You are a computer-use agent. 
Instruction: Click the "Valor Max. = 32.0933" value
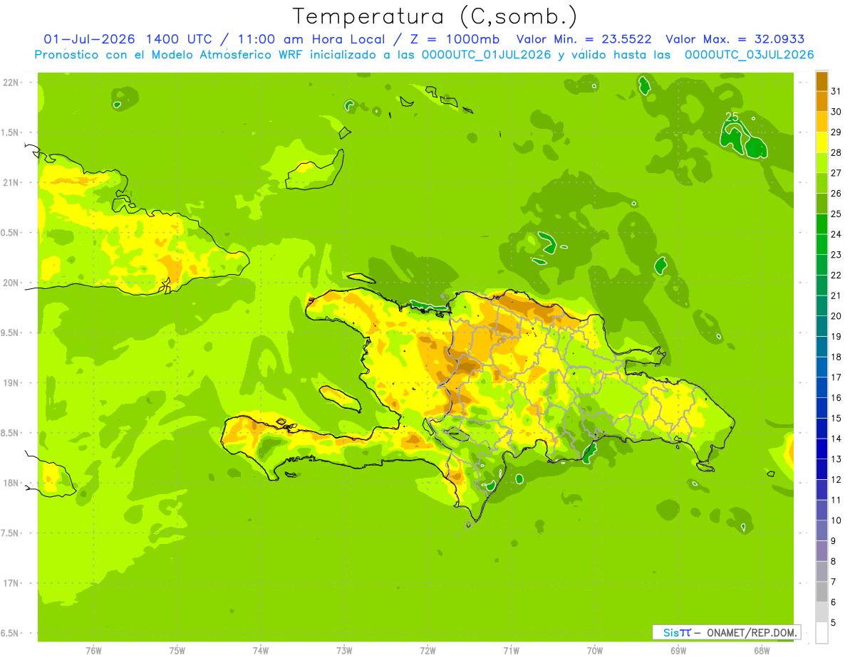click(x=735, y=39)
